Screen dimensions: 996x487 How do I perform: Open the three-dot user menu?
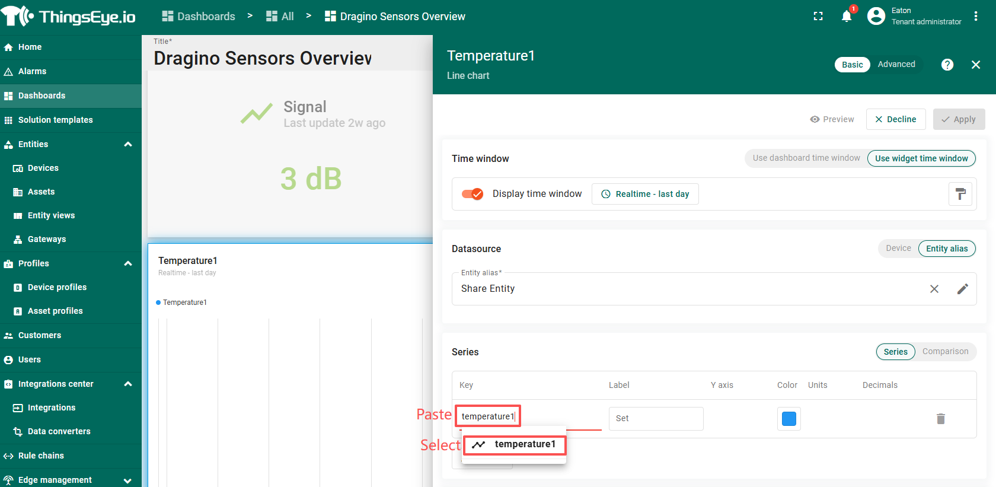(x=976, y=17)
